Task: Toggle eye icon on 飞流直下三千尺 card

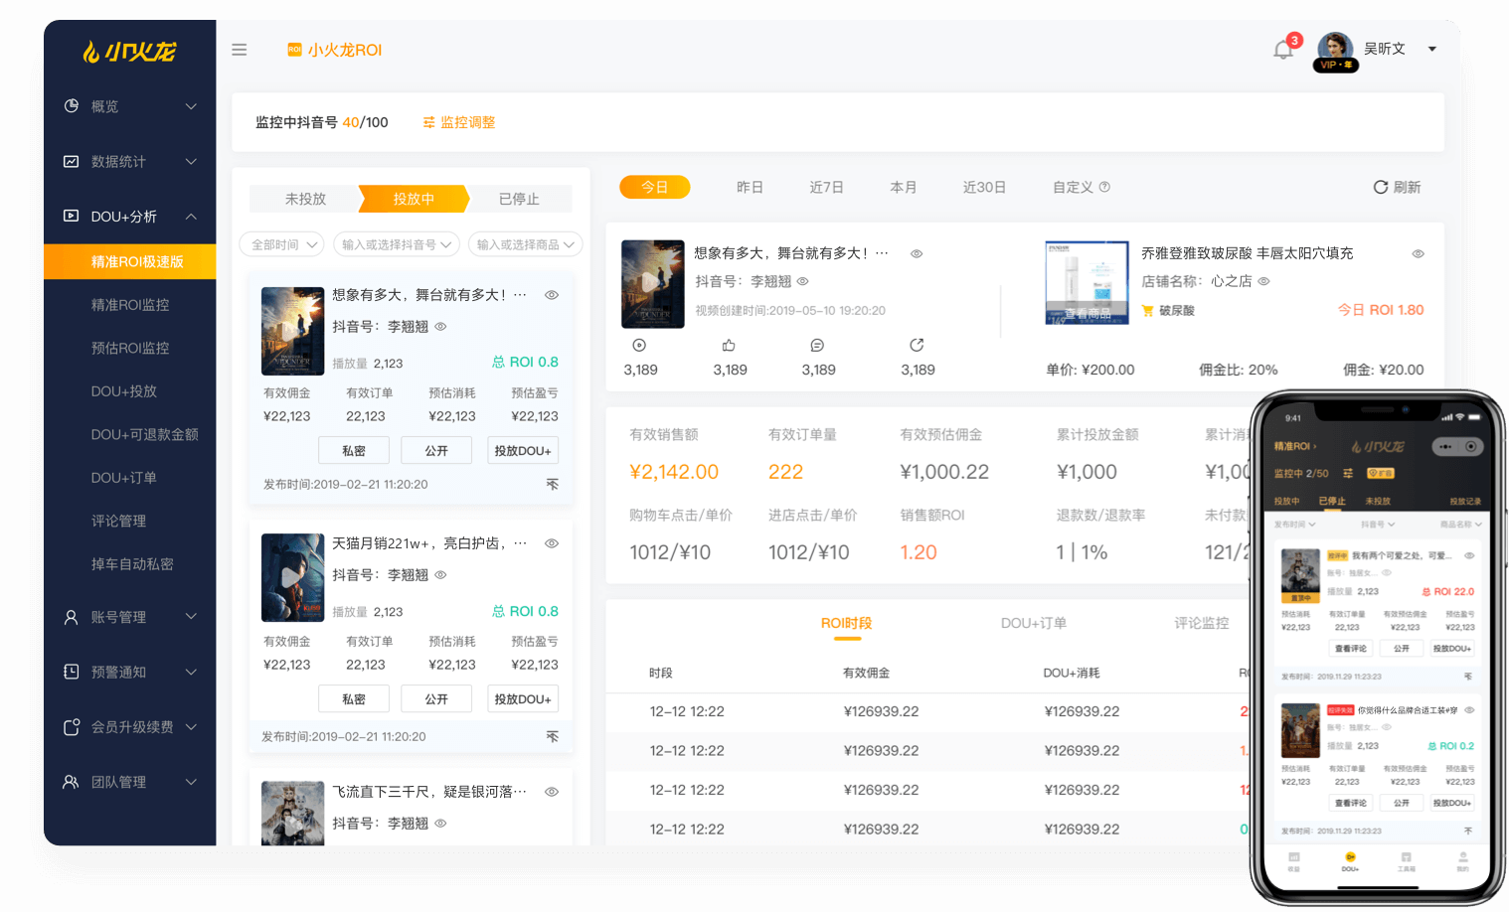Action: click(x=552, y=792)
